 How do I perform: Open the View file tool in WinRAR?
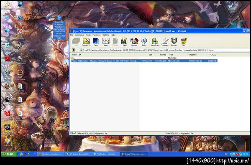[x=106, y=42]
